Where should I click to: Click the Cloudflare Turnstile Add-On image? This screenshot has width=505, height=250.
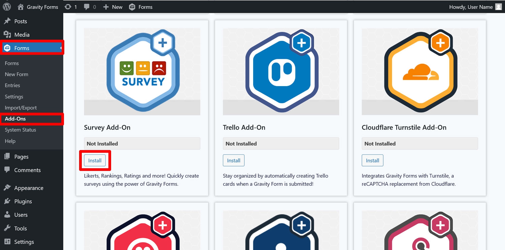coord(420,71)
